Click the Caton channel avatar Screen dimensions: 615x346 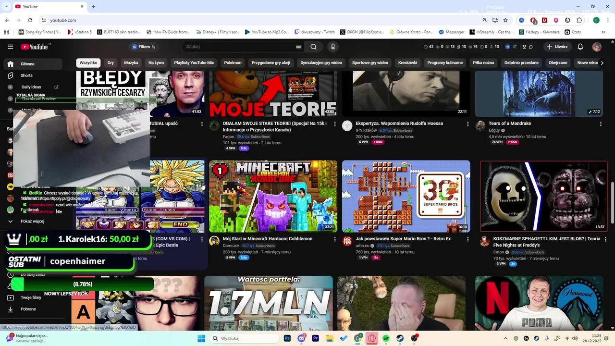pyautogui.click(x=485, y=241)
